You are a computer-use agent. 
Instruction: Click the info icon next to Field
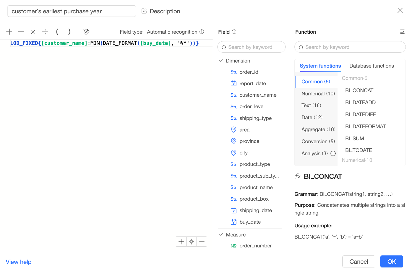[x=234, y=32]
